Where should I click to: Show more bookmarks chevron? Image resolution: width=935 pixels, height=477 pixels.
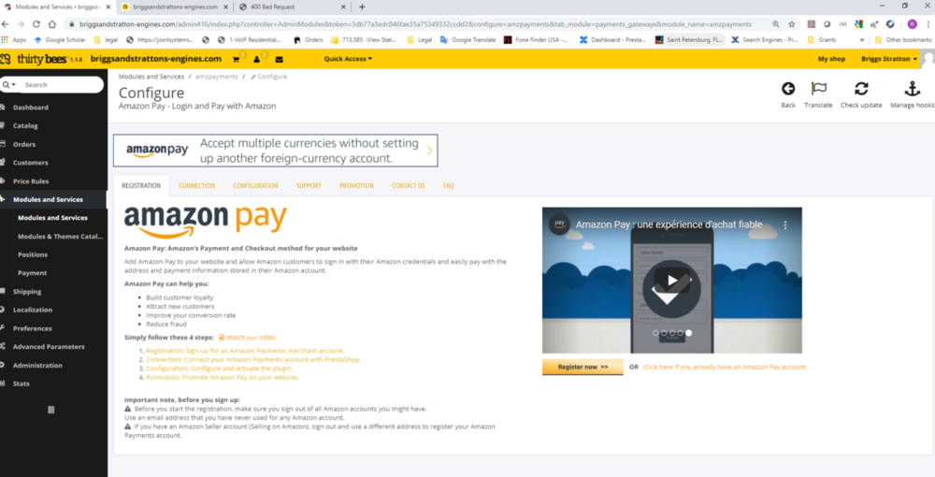tap(862, 40)
